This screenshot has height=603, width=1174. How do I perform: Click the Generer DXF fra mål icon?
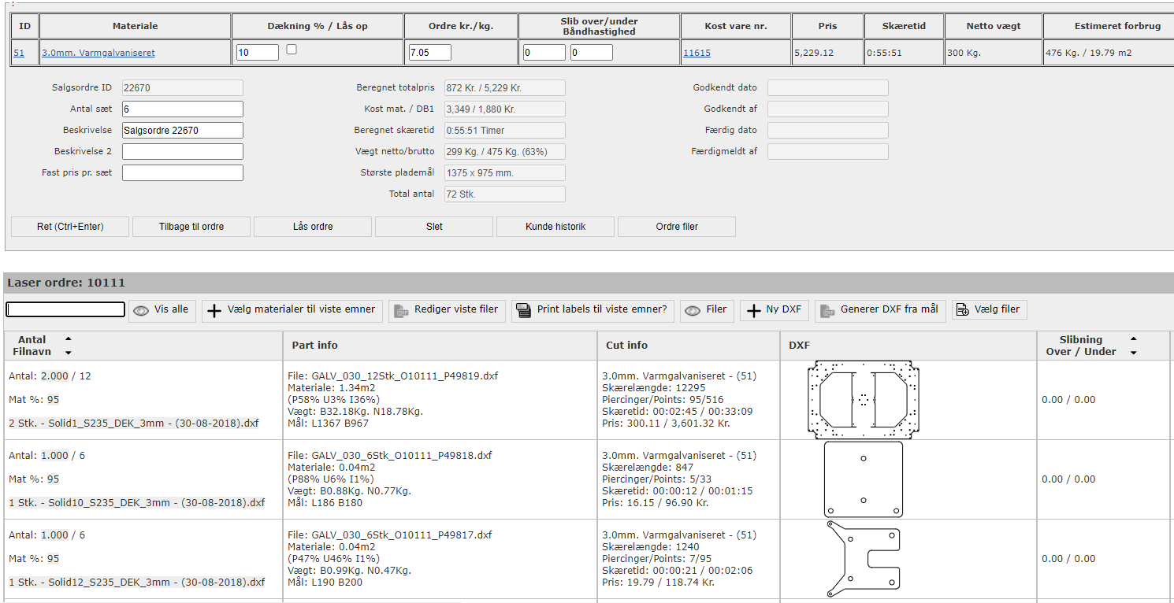(827, 310)
